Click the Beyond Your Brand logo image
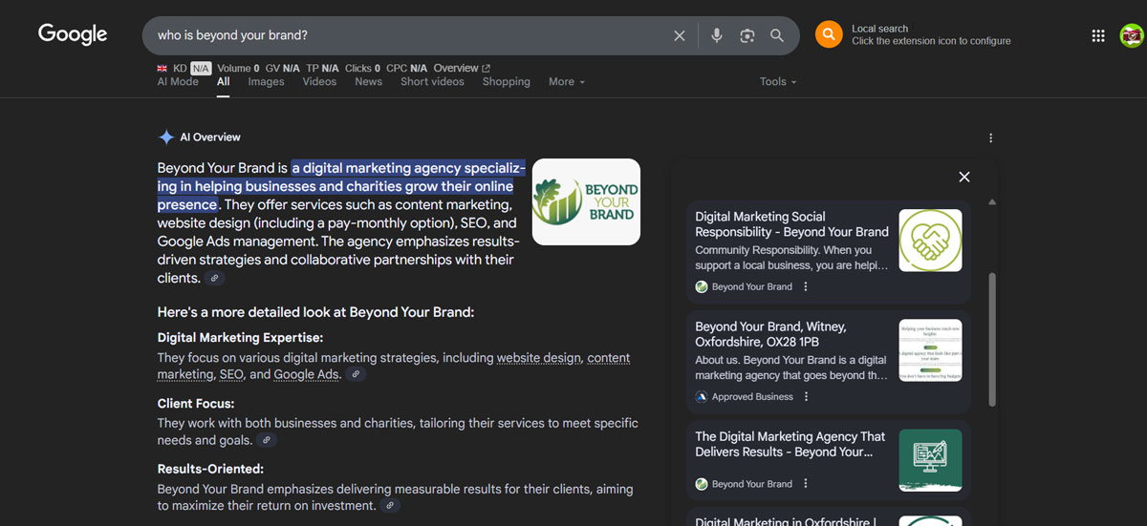The height and width of the screenshot is (526, 1147). 586,201
